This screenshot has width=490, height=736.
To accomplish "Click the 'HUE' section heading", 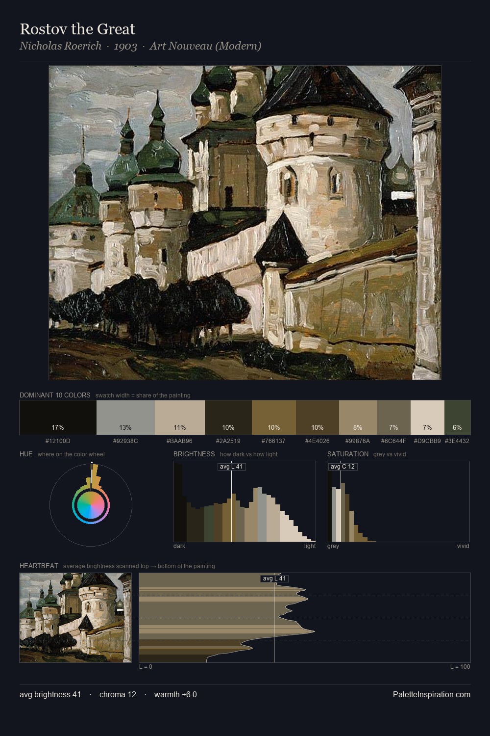I will (26, 454).
